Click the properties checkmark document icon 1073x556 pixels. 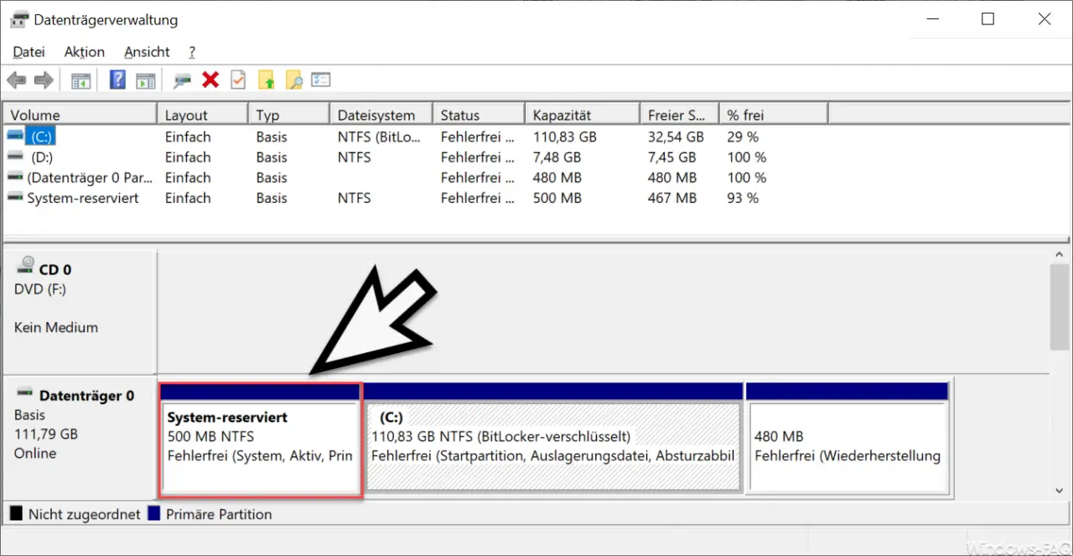coord(238,81)
